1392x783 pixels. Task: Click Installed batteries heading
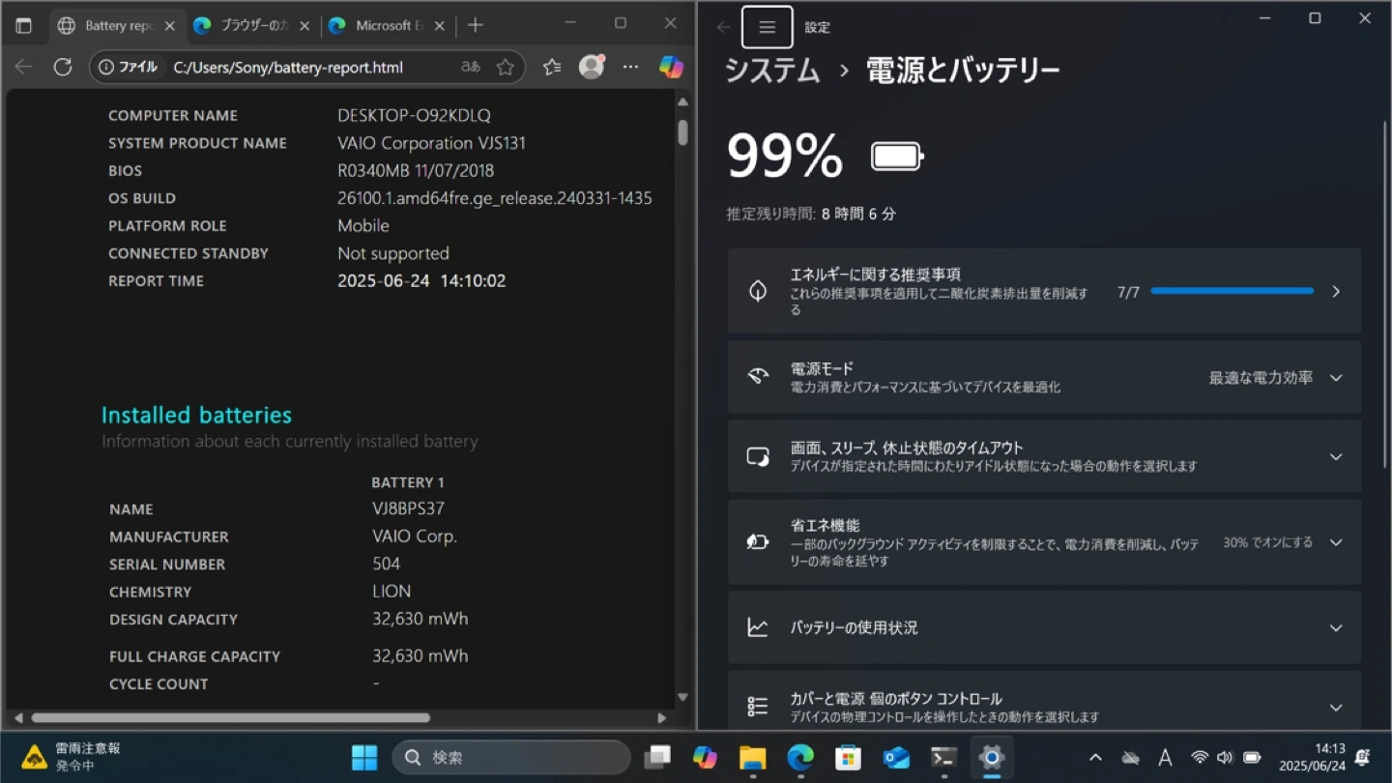click(x=196, y=415)
